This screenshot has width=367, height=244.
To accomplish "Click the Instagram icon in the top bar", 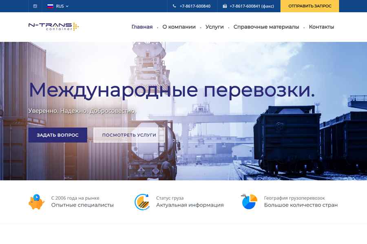I will [35, 6].
